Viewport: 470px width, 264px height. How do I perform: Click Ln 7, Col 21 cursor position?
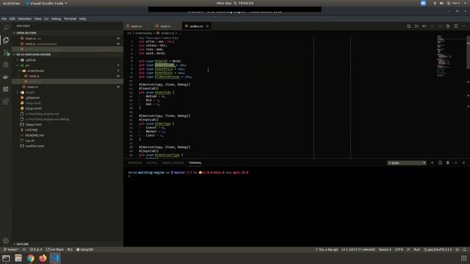click(x=358, y=249)
